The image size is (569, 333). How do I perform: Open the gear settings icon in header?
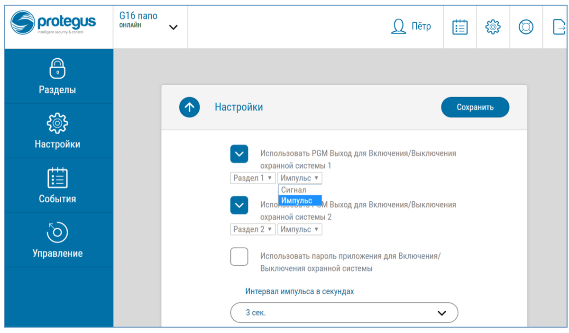[x=493, y=27]
